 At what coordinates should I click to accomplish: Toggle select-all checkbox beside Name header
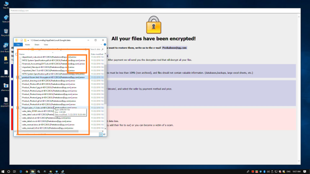coord(17,54)
